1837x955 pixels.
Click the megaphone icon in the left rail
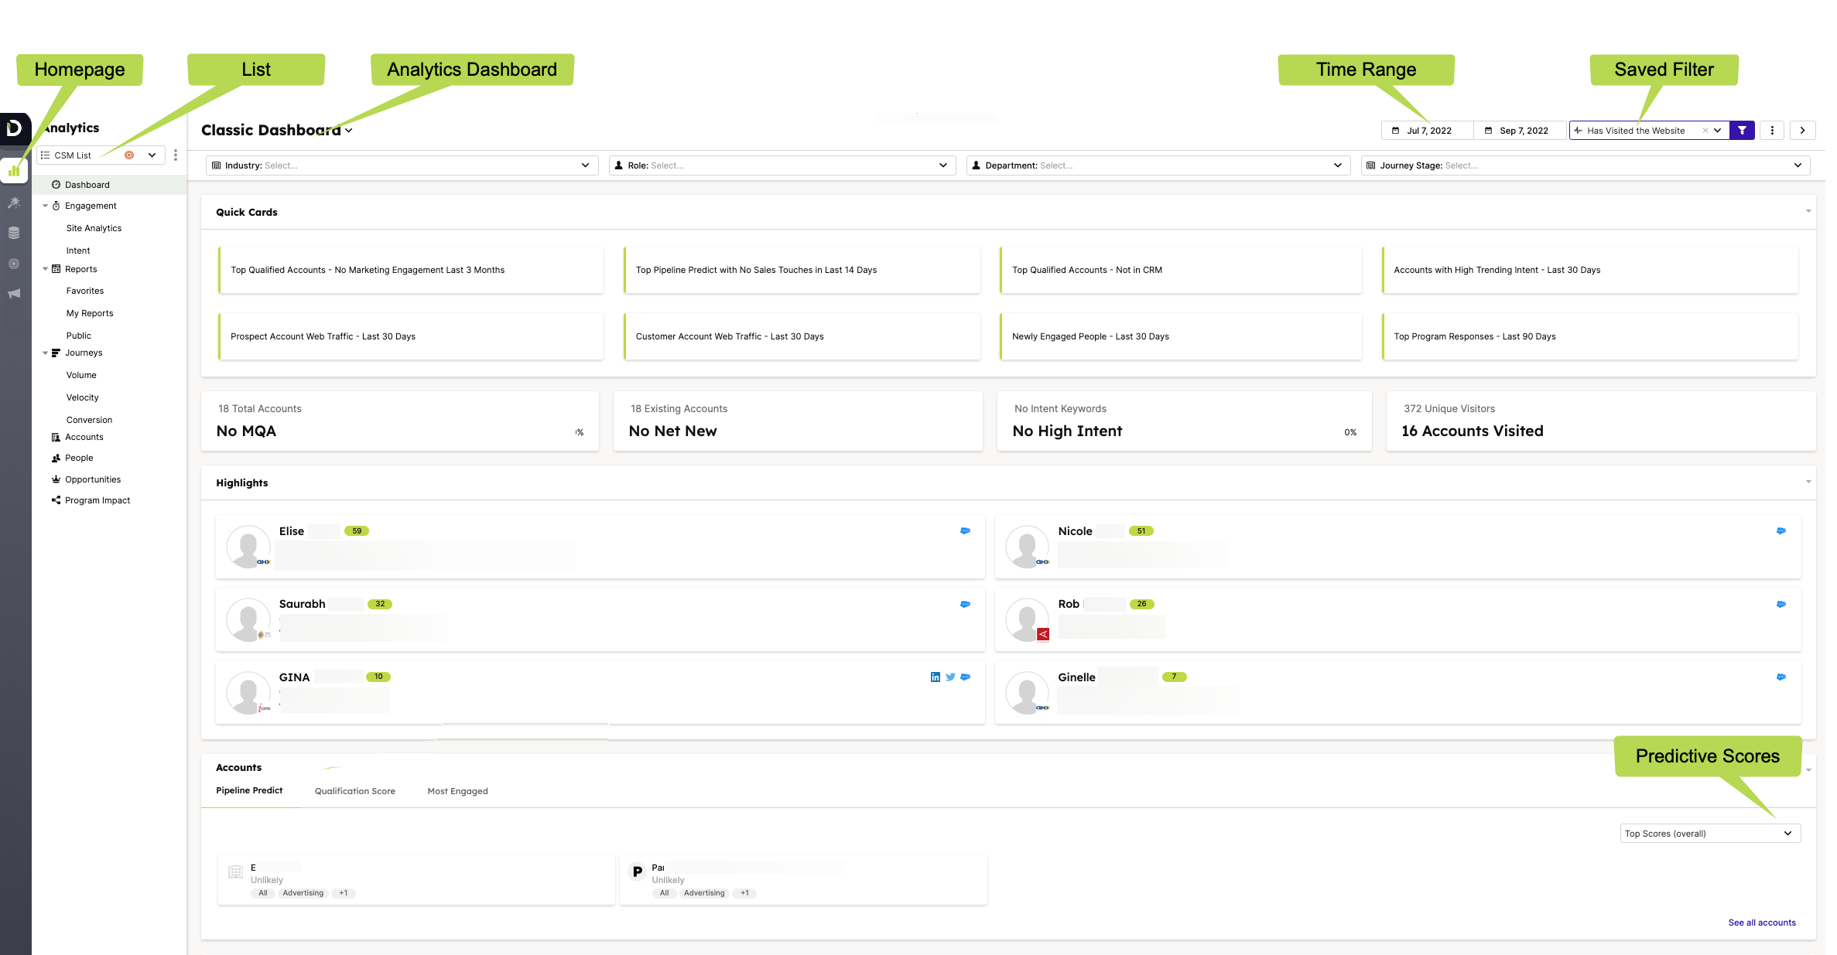[x=14, y=293]
